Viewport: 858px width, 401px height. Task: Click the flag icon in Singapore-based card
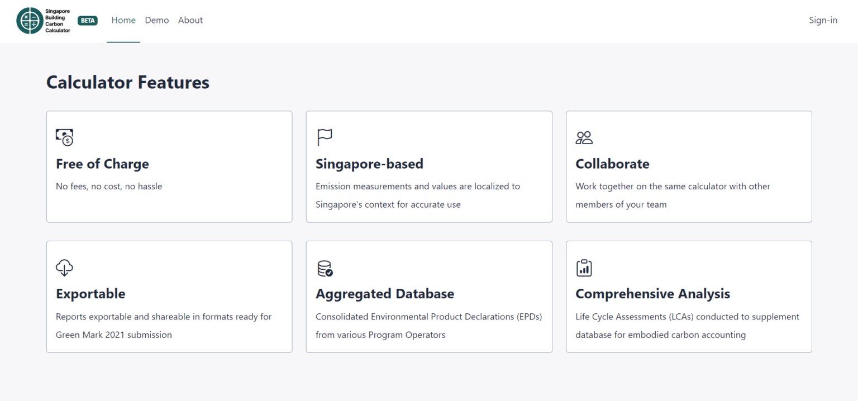click(x=325, y=137)
